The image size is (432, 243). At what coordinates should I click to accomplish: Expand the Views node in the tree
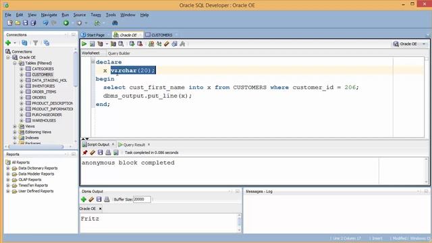[15, 126]
